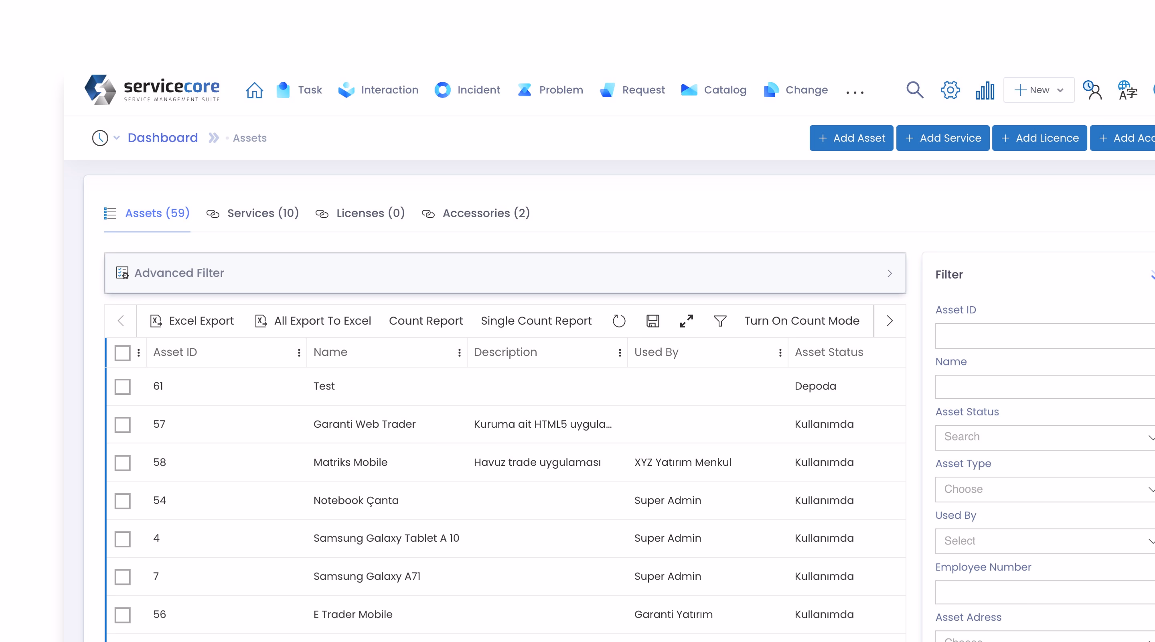The width and height of the screenshot is (1155, 642).
Task: Open the Task module
Action: pos(300,90)
